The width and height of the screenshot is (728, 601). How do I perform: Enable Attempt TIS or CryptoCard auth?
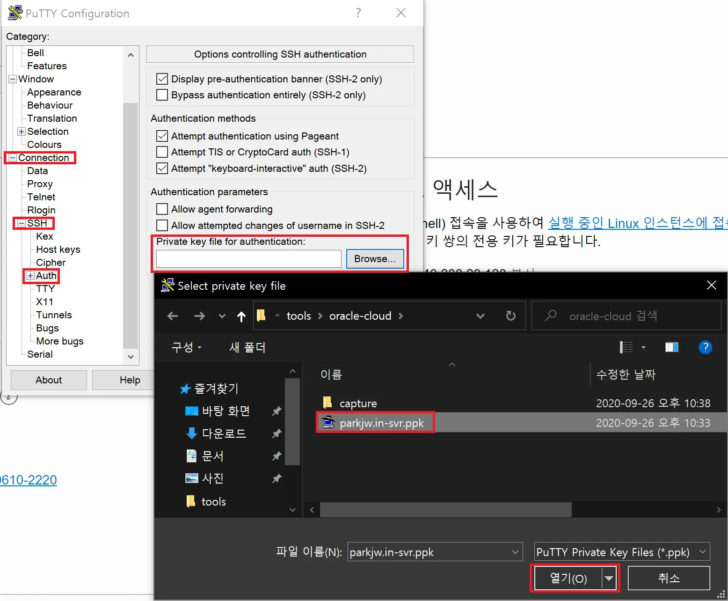[x=162, y=152]
